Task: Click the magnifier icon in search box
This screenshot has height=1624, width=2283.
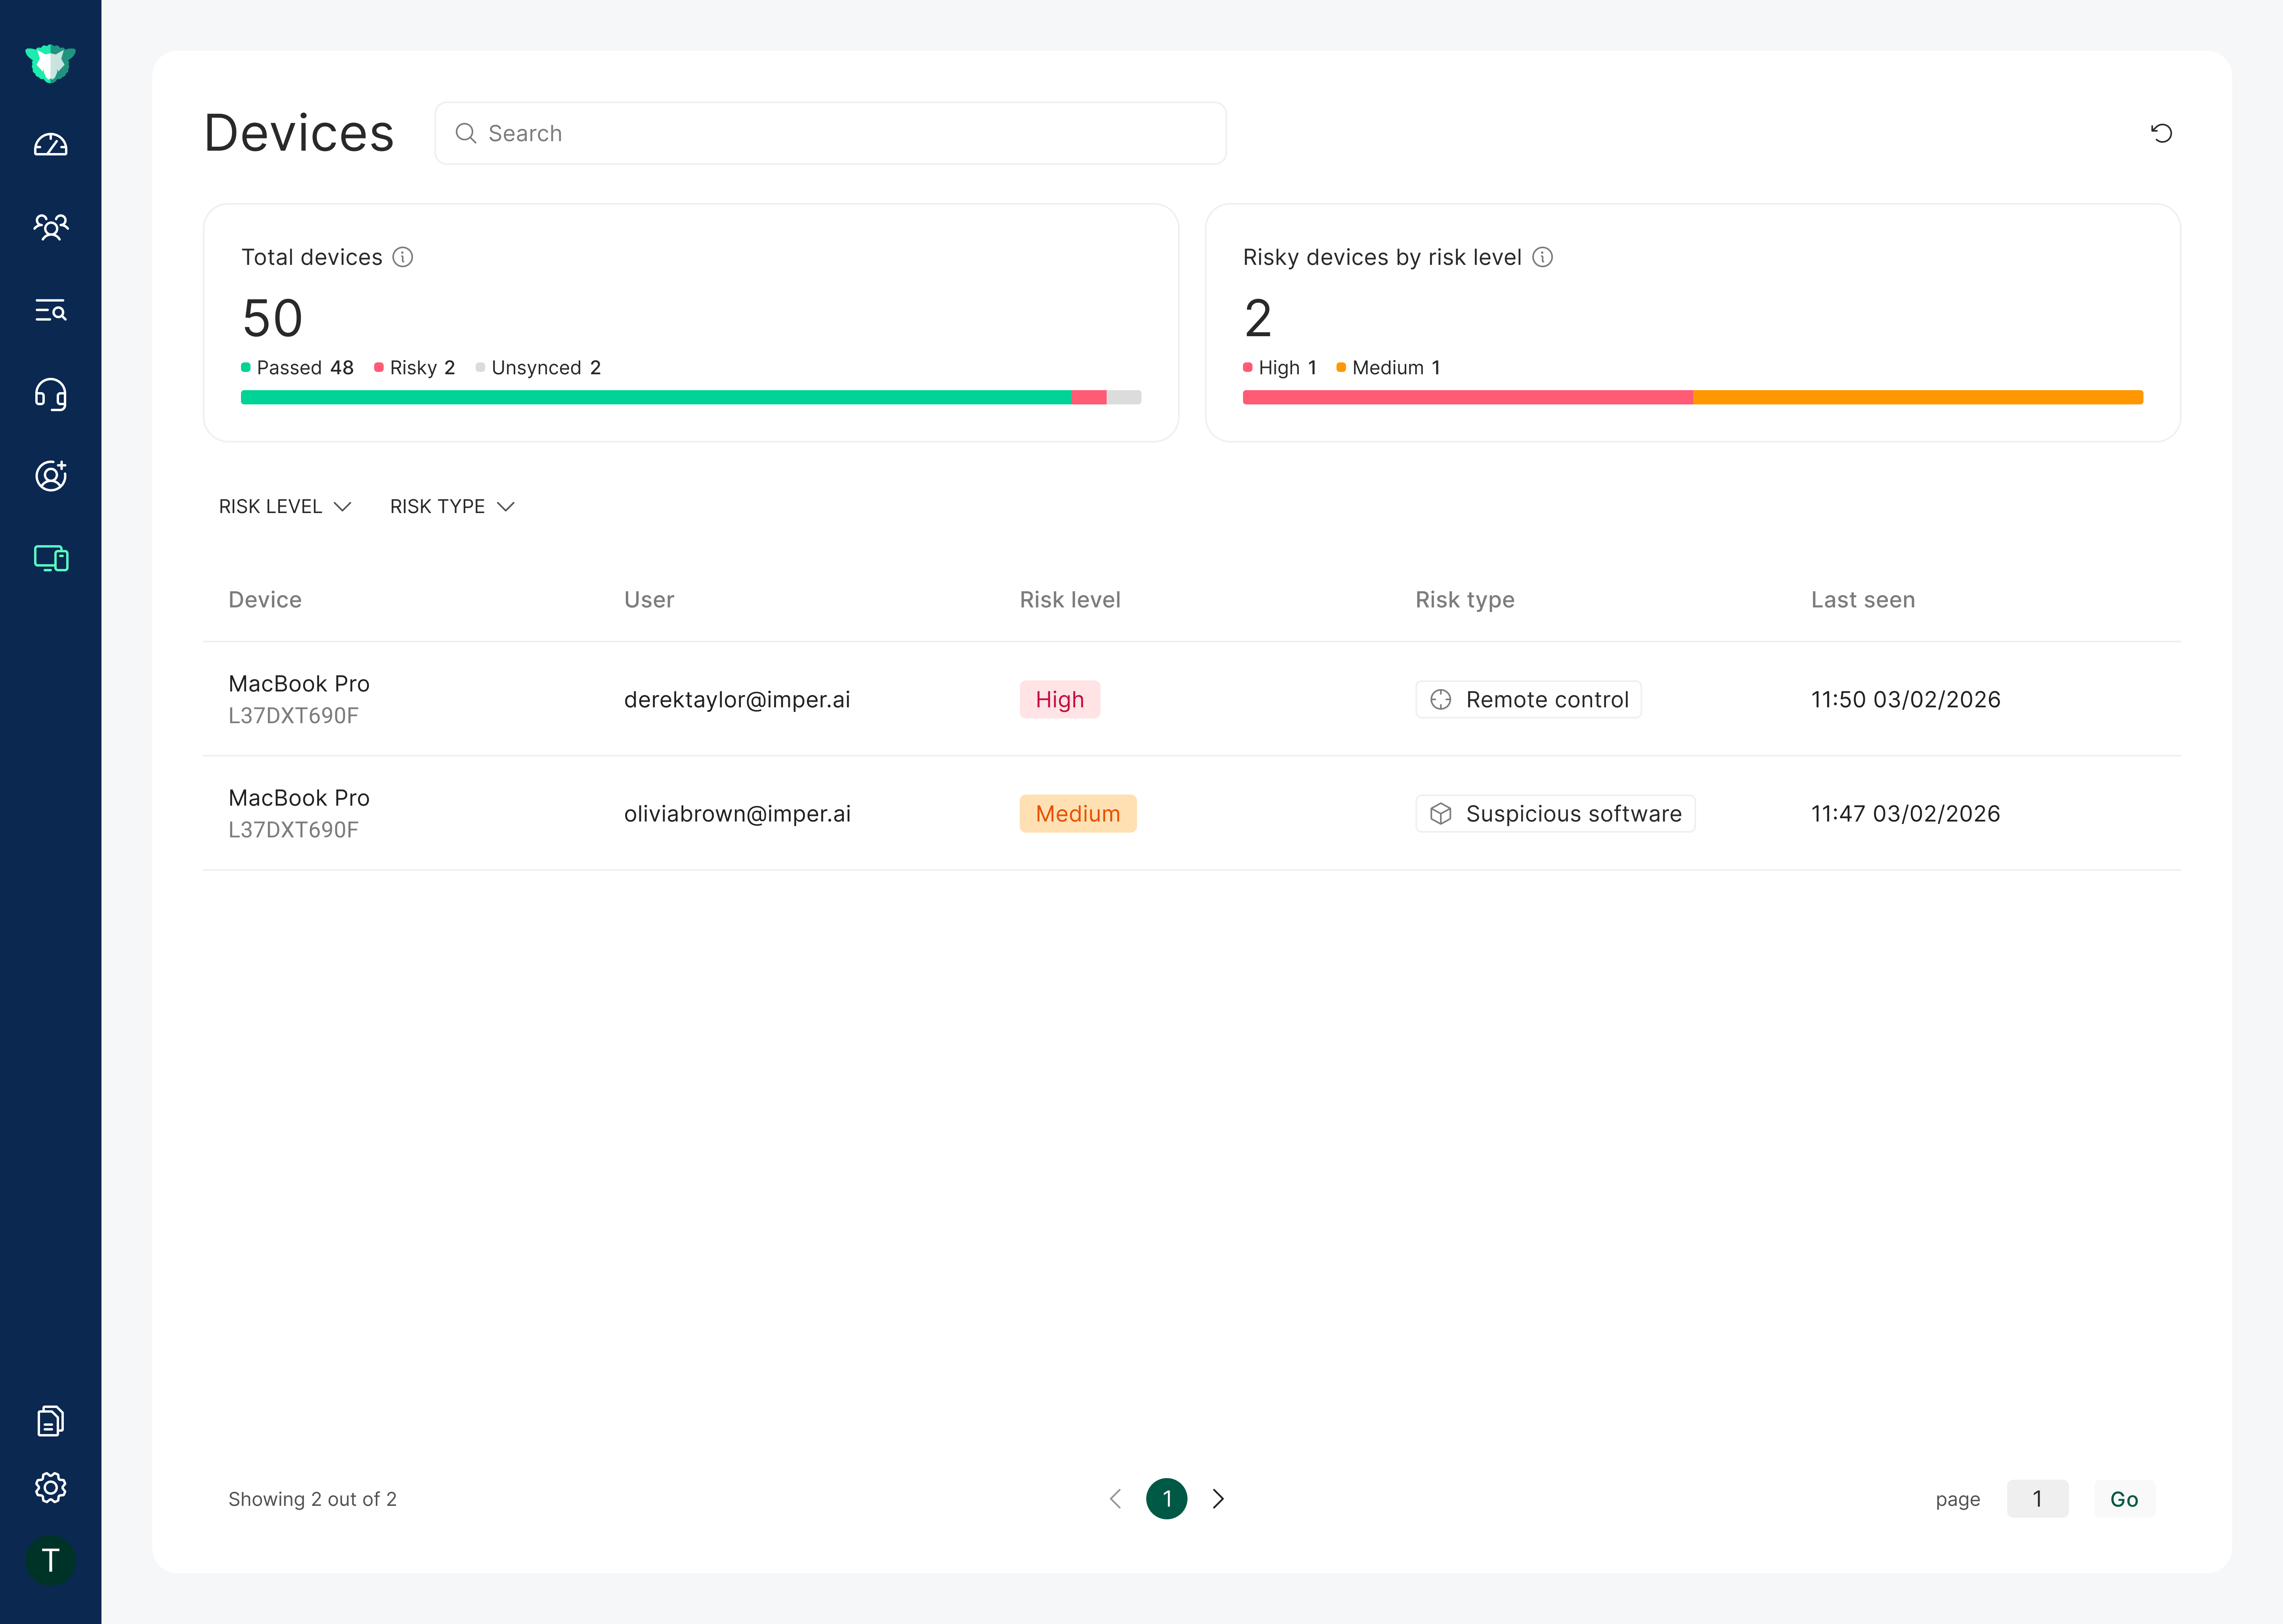Action: (466, 133)
